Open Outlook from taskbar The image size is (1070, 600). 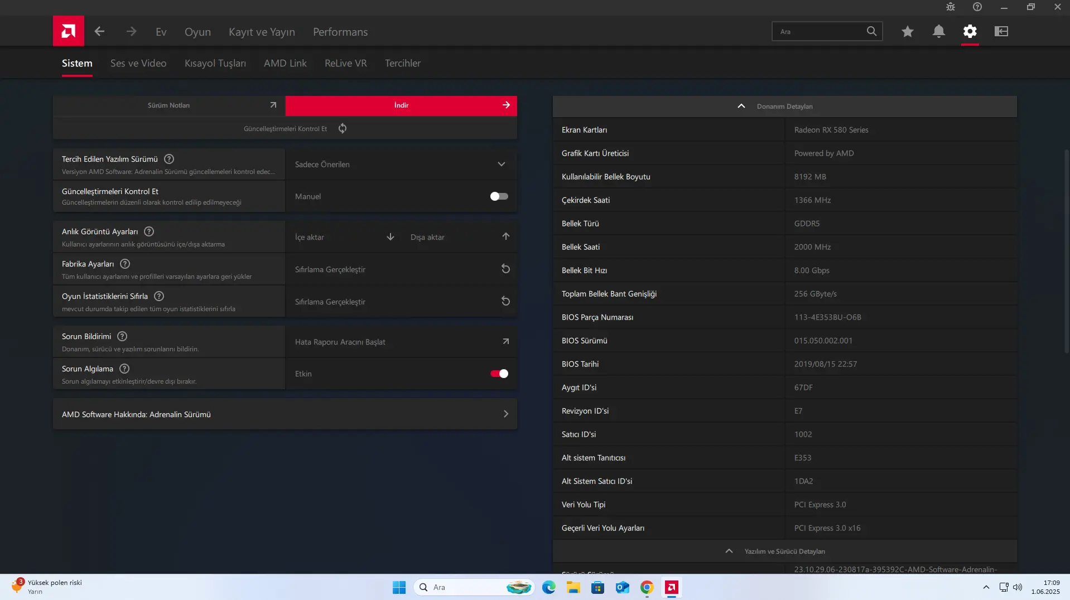click(x=623, y=587)
